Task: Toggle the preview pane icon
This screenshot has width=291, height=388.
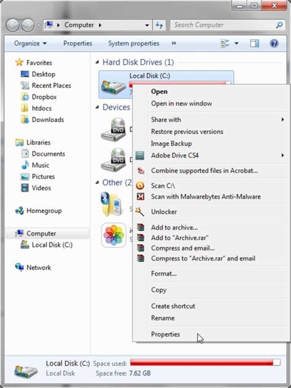Action: coord(254,44)
